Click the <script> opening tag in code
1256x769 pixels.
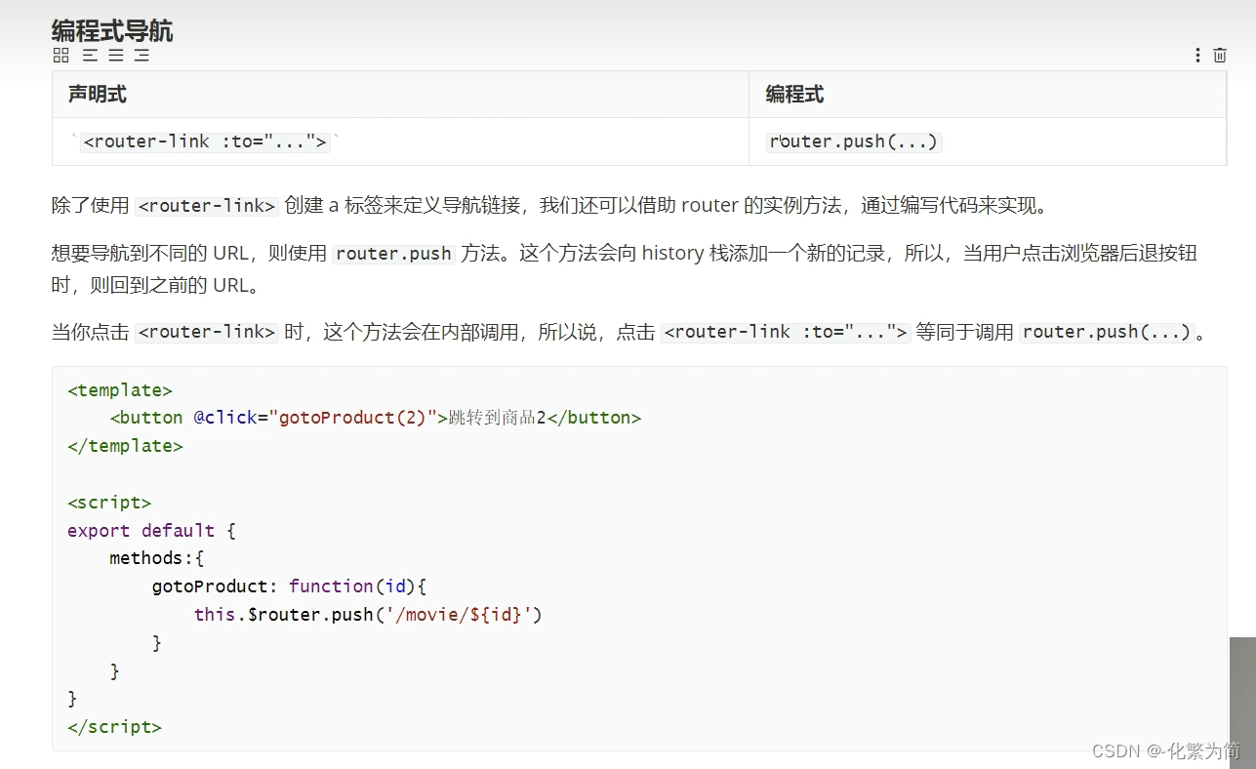109,503
